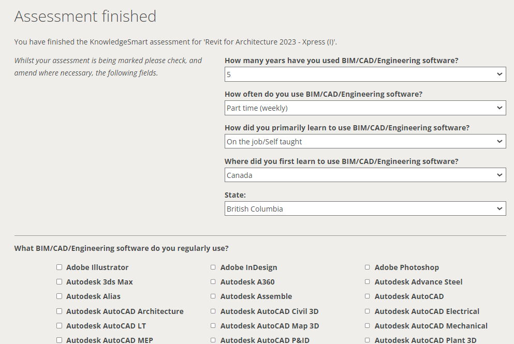Click the 'State:' label

click(235, 195)
